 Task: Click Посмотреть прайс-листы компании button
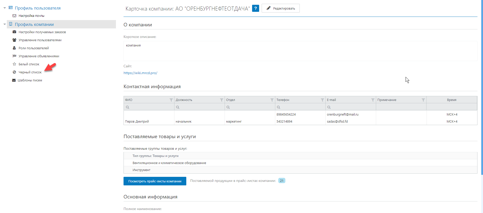point(155,181)
